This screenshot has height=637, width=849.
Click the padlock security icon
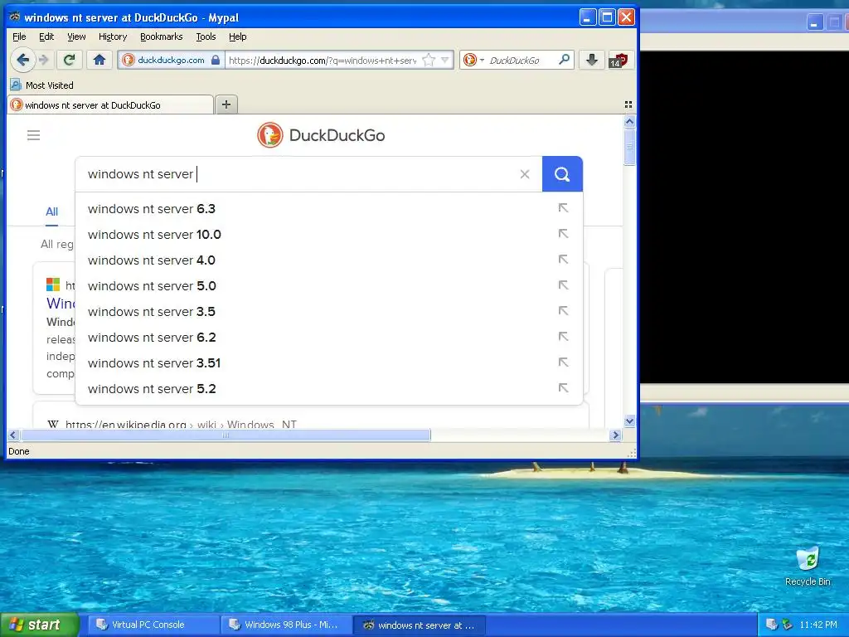[x=216, y=60]
